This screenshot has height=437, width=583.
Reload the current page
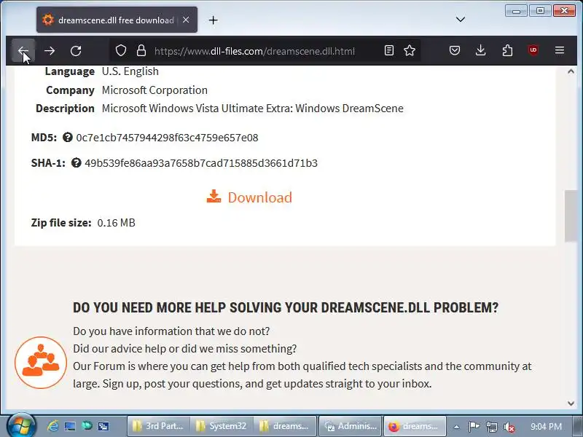coord(76,50)
